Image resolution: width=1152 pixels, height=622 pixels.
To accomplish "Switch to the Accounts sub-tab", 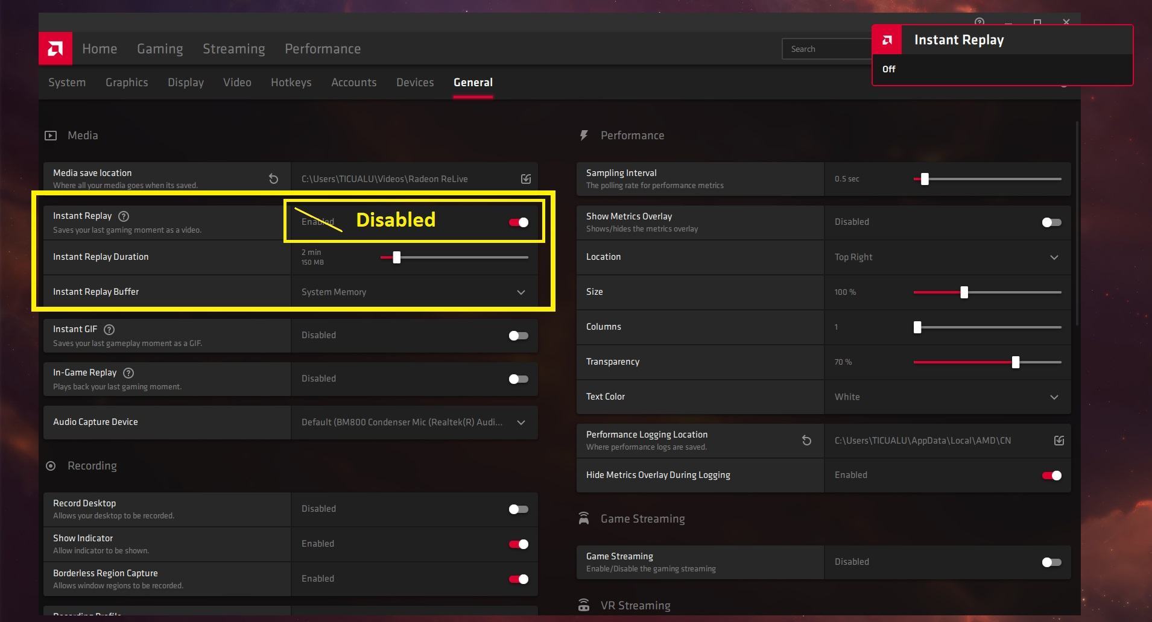I will point(354,83).
